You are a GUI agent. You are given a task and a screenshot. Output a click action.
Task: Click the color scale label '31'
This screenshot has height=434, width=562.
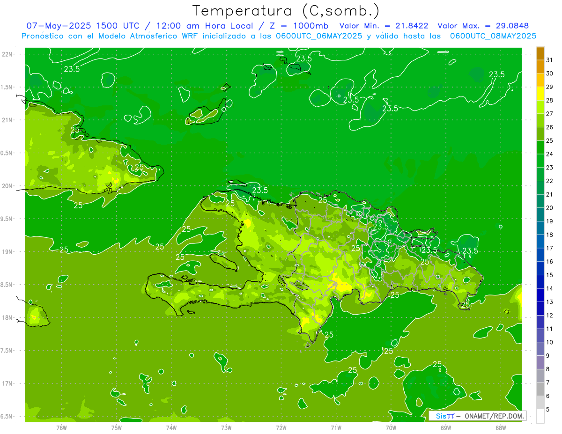point(550,60)
